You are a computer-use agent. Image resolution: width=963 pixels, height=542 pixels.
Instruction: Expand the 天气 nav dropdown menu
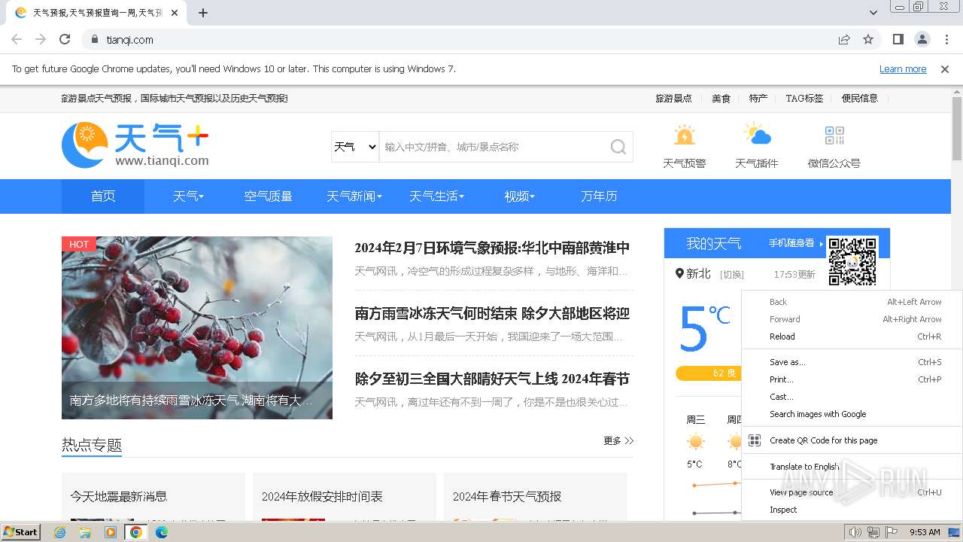coord(188,196)
